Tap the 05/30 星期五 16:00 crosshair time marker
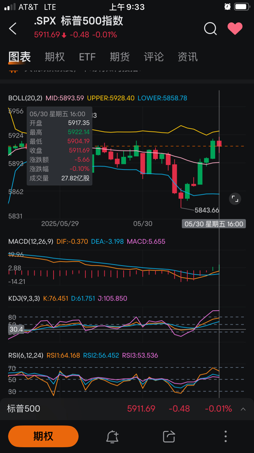The height and width of the screenshot is (453, 254). [x=214, y=224]
